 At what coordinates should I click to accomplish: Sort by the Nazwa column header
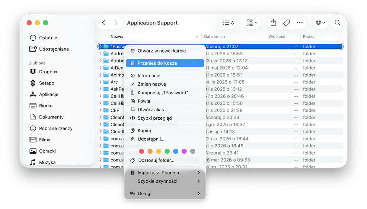[x=117, y=37]
